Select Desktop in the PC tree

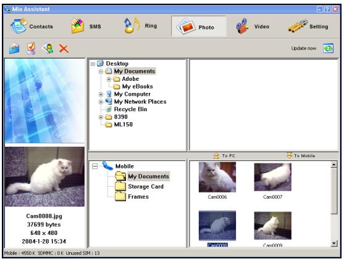(117, 64)
